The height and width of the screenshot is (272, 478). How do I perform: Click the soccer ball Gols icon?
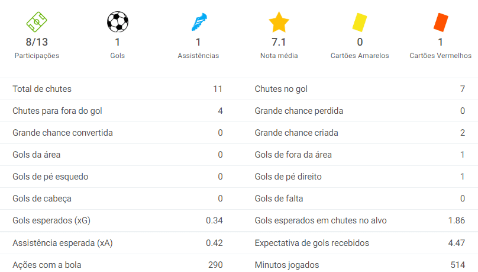(x=117, y=23)
